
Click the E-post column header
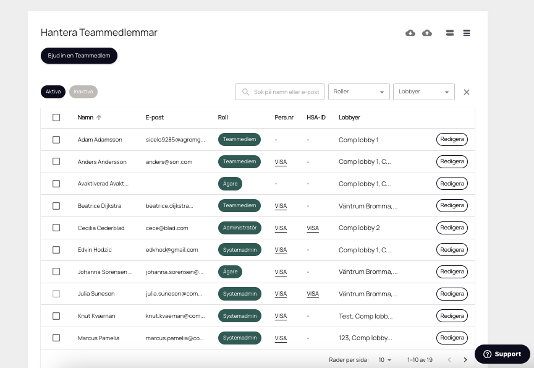pos(155,118)
